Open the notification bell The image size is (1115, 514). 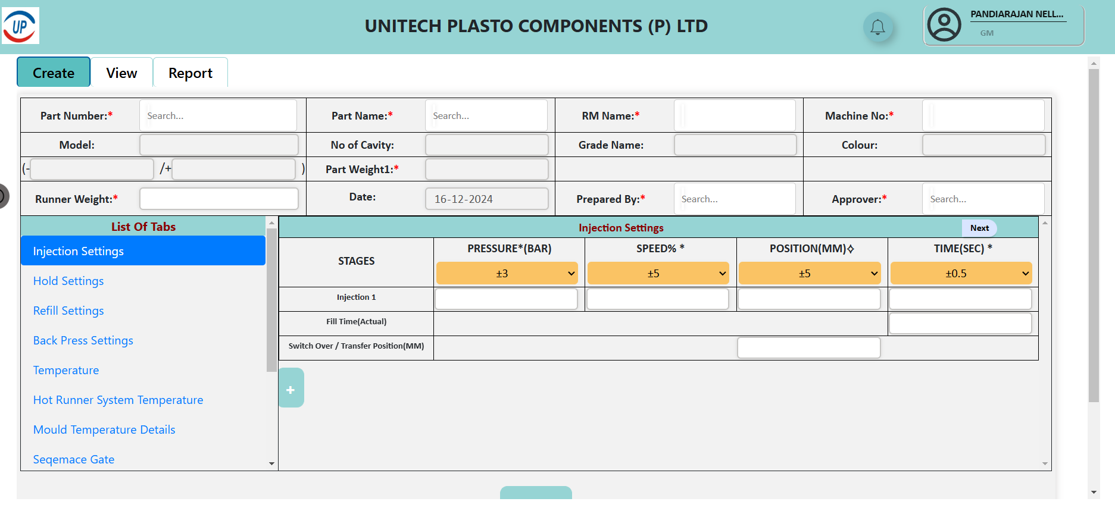point(877,27)
